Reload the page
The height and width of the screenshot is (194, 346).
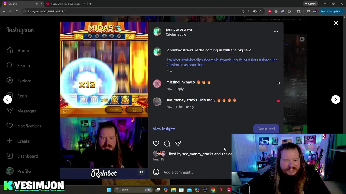[x=17, y=11]
